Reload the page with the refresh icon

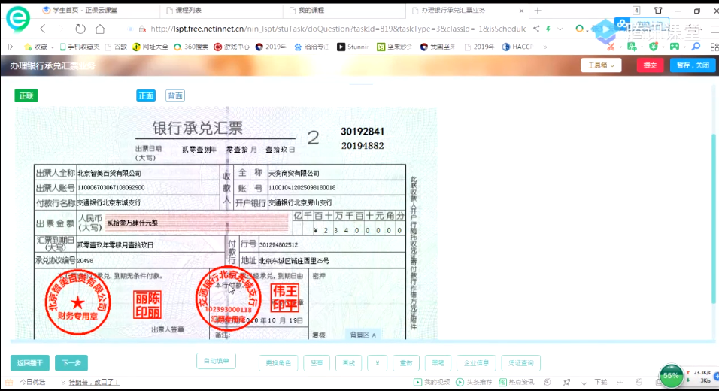pos(80,29)
